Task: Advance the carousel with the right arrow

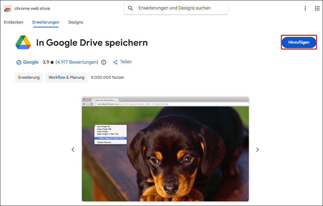Action: pyautogui.click(x=257, y=149)
